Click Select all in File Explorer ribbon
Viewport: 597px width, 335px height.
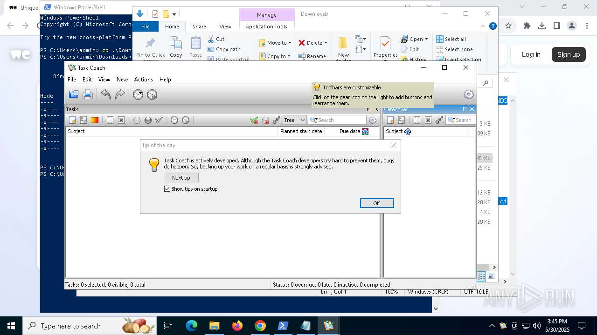click(x=451, y=39)
